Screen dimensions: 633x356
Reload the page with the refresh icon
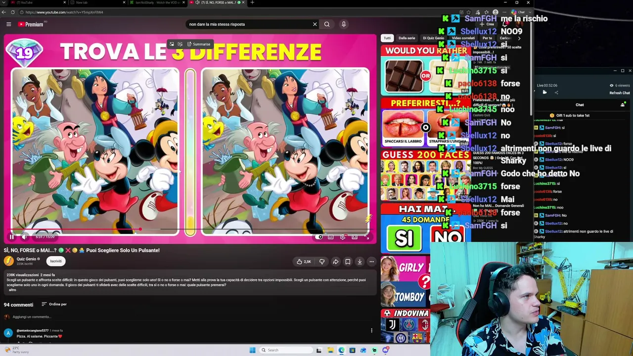(13, 12)
